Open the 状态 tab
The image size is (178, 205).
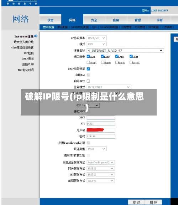point(51,20)
